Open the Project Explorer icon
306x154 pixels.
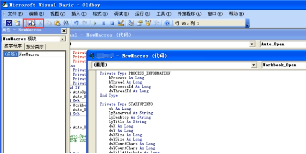(x=131, y=23)
